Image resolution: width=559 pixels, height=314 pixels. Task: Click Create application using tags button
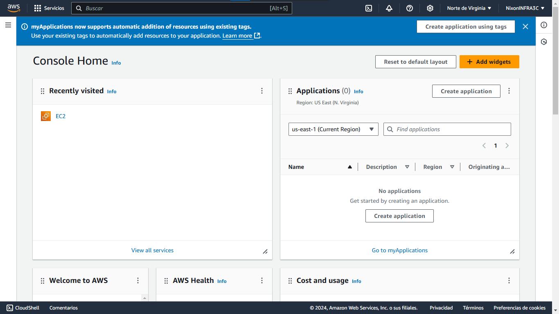466,27
